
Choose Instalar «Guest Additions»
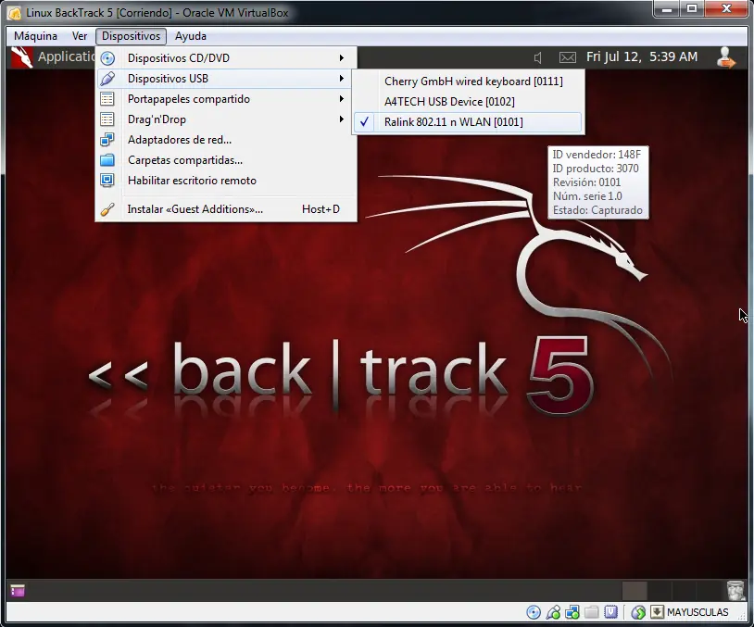(226, 209)
